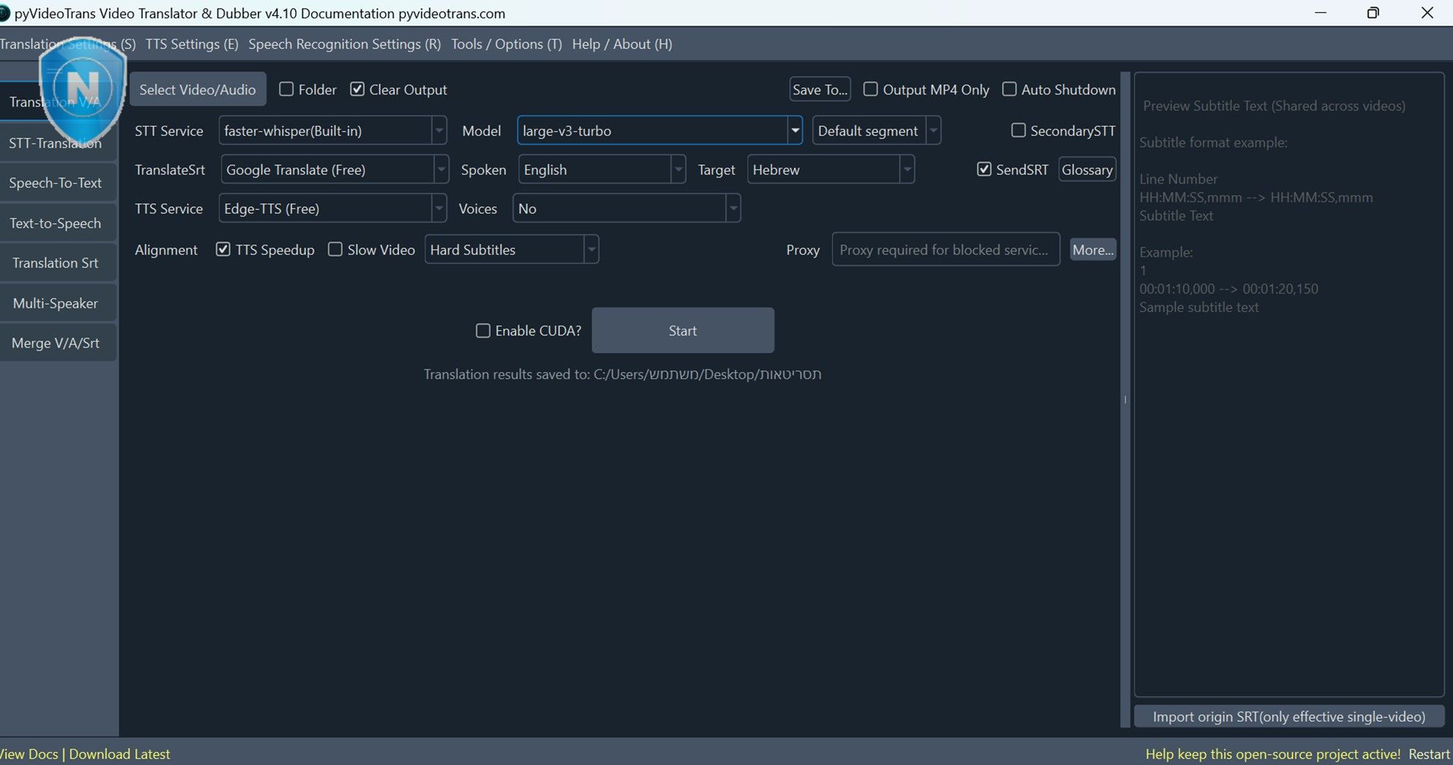Open the TTS Settings (E) menu

click(192, 44)
